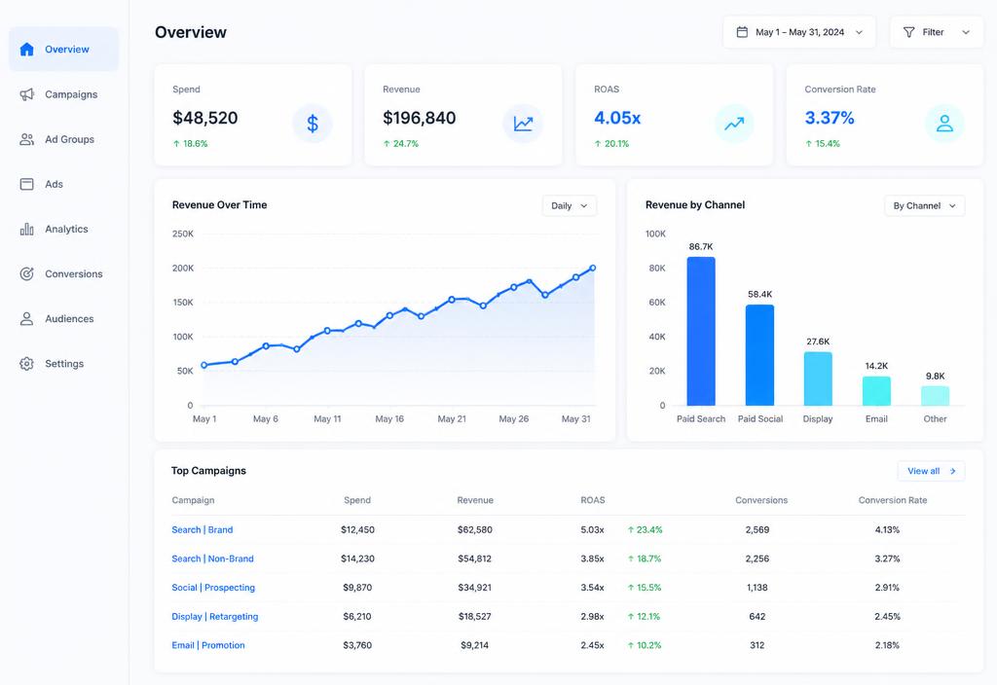Click the 86.7K label above Paid Search
Screen dimensions: 997x685
point(701,246)
